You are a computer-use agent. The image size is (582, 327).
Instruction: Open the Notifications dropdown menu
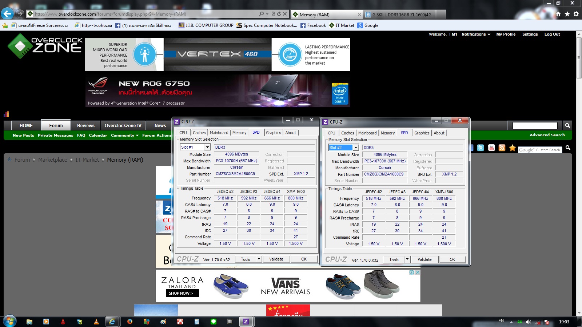point(476,34)
